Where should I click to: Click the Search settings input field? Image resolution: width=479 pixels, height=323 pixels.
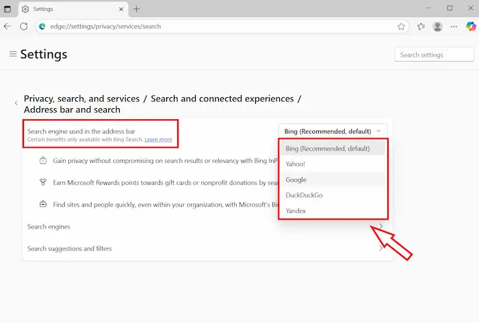[x=435, y=55]
